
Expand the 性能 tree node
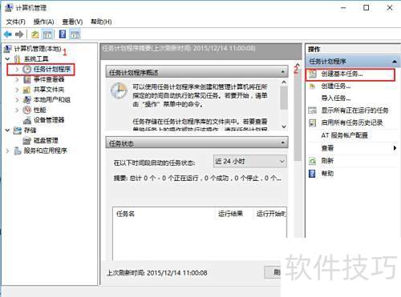[17, 110]
